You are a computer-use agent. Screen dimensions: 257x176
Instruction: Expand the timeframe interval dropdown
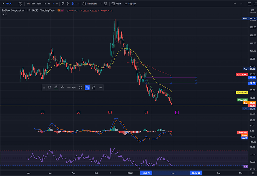click(57, 4)
